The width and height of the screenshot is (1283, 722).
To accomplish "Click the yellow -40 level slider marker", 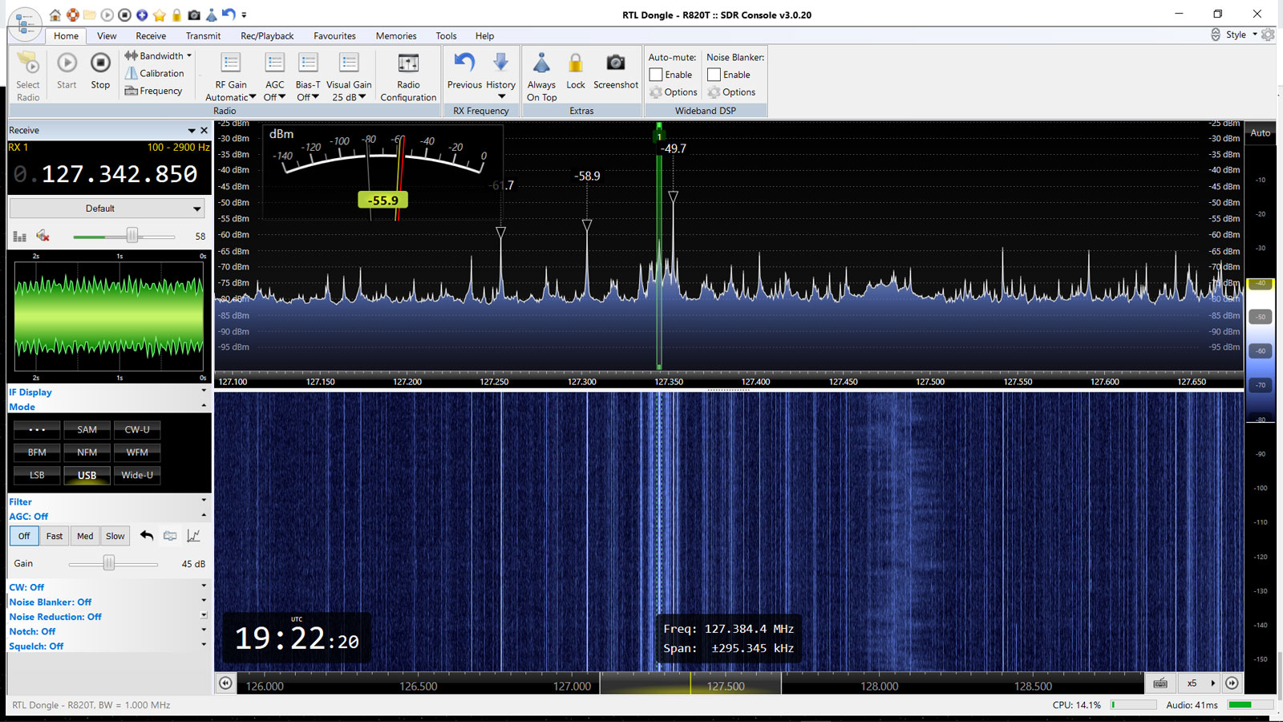I will point(1261,283).
